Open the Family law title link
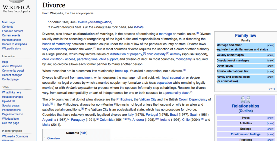278x141 pixels. tap(245, 35)
